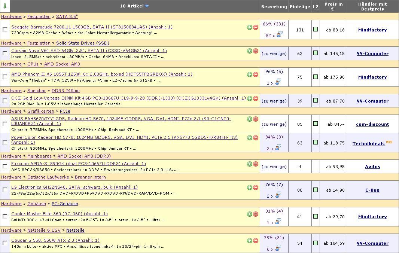Visit Technikdeals dealer link
This screenshot has height=253, width=399.
point(368,144)
